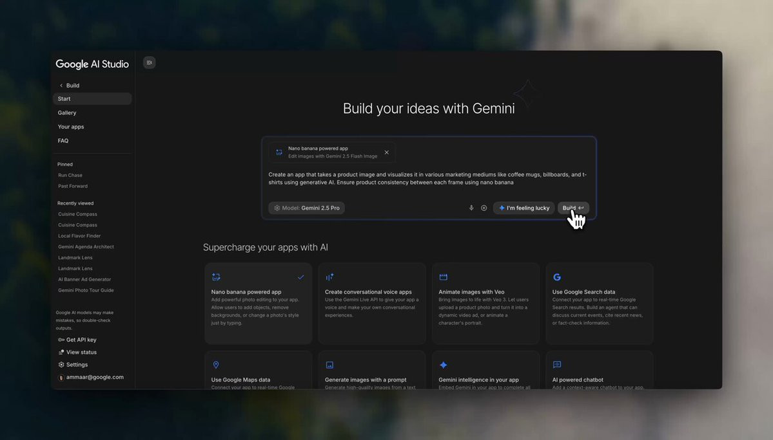Viewport: 773px width, 440px height.
Task: Open AI Banner Ad Generator recent app
Action: click(x=85, y=279)
